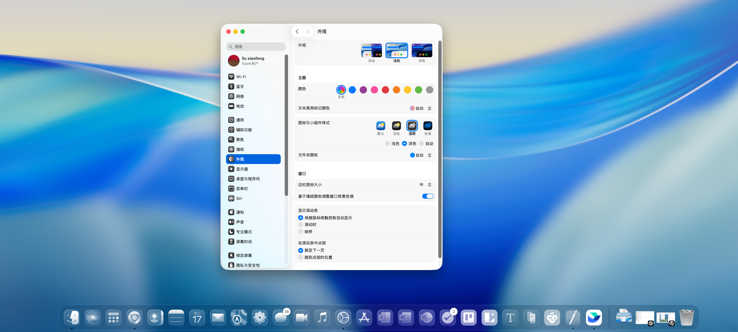Disable wallpaper tinting toggle (基于墙纸颜色)
Viewport: 738px width, 332px height.
428,196
